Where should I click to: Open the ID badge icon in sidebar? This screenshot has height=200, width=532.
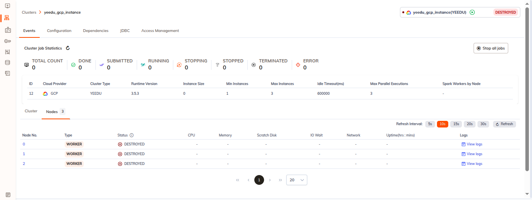click(x=8, y=30)
